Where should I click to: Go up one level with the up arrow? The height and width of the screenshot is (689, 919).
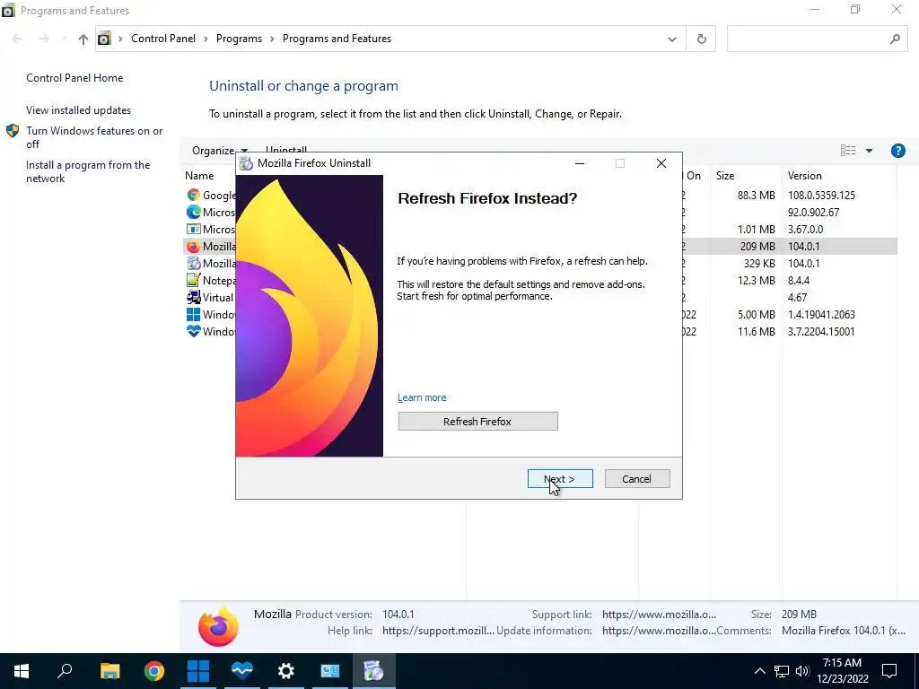click(x=83, y=39)
